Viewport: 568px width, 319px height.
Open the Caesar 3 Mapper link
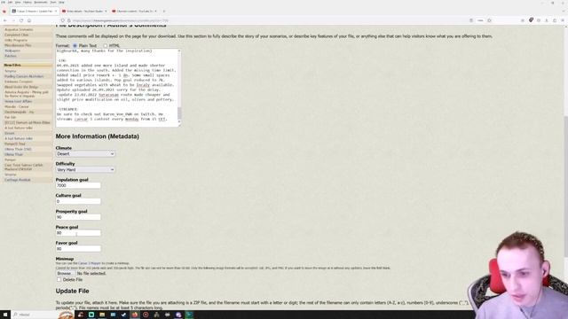tap(90, 263)
